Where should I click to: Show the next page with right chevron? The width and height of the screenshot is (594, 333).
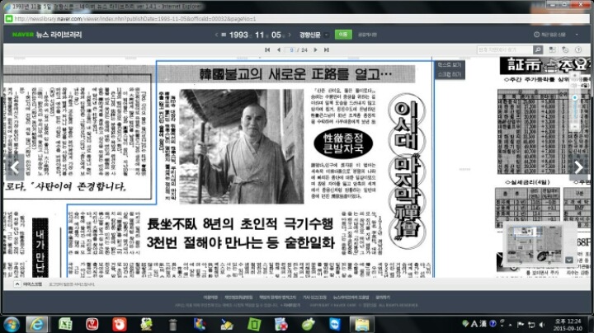[x=578, y=166]
